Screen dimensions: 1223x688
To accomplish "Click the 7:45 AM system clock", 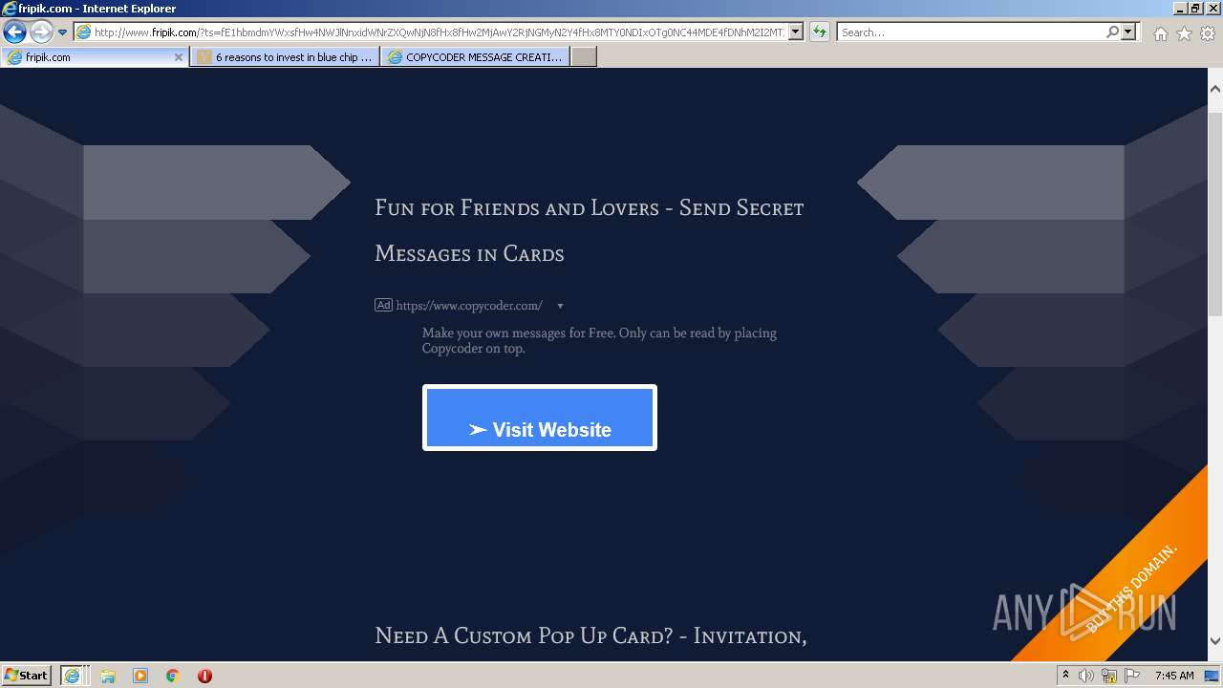I will [x=1174, y=676].
